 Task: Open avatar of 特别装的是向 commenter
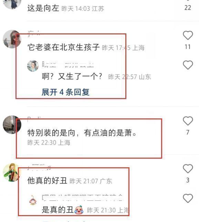pyautogui.click(x=12, y=125)
